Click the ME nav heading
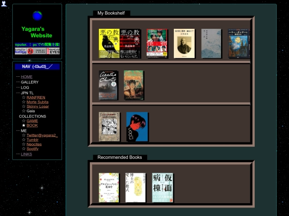This screenshot has height=216, width=289. point(24,131)
